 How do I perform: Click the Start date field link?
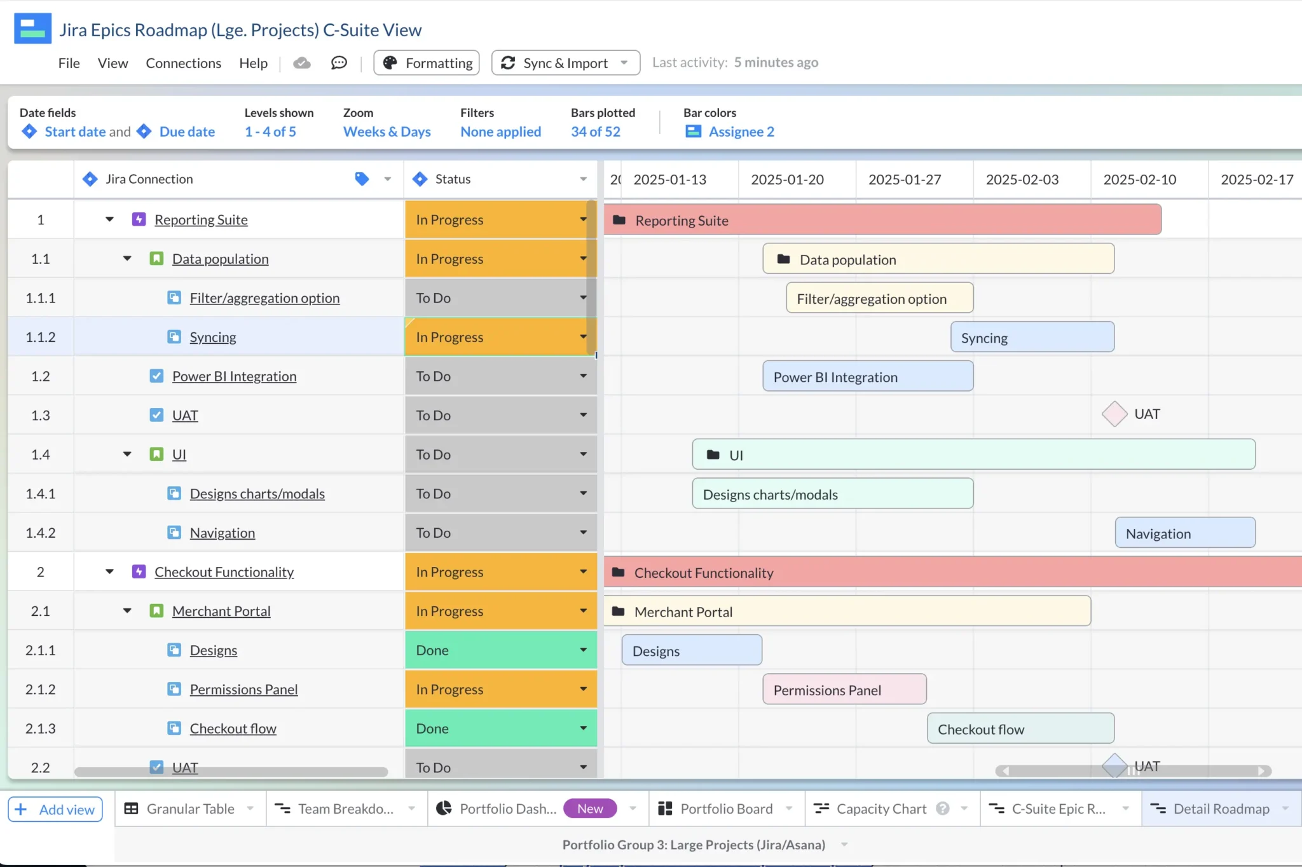point(75,132)
